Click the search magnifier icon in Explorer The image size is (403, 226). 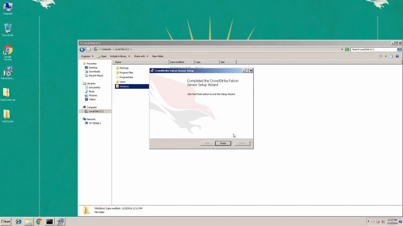point(400,49)
